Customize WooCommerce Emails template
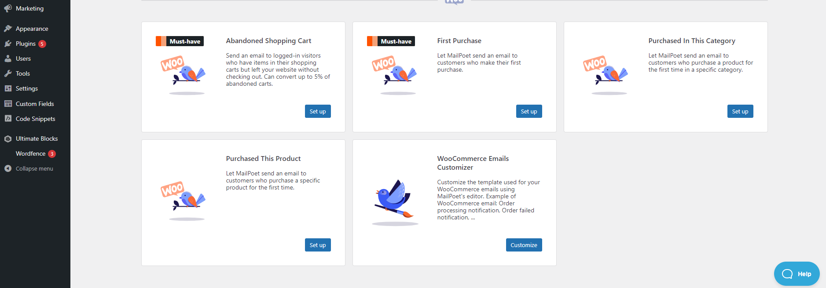The image size is (826, 288). pyautogui.click(x=524, y=245)
